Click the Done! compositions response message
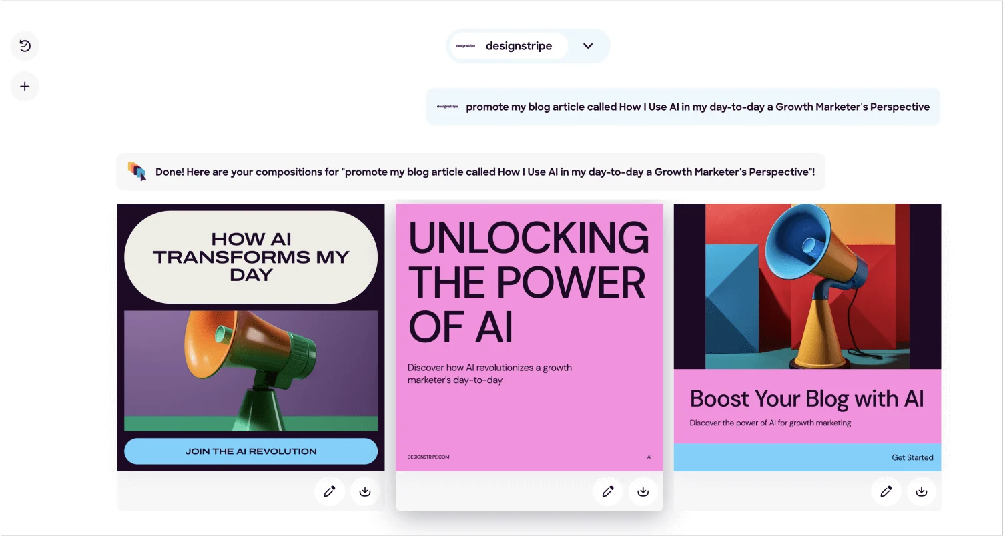1003x536 pixels. tap(471, 172)
